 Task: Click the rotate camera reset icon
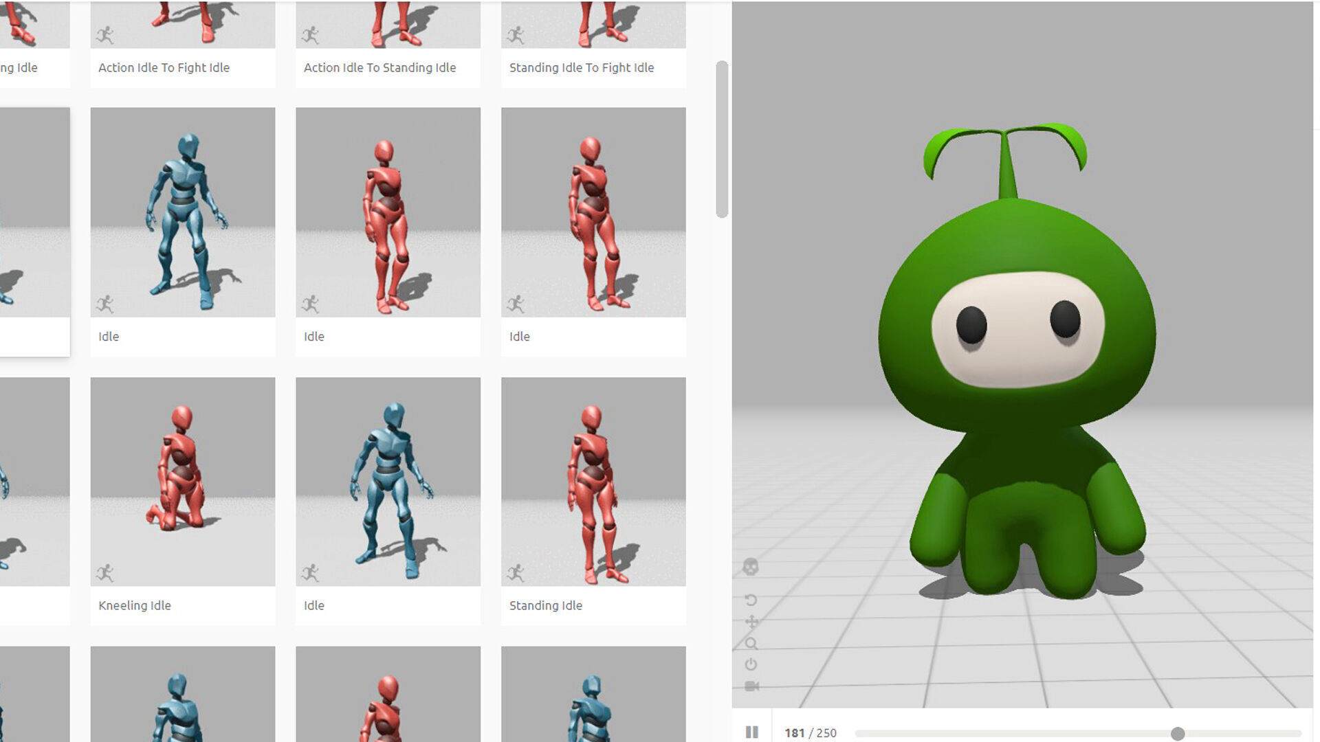point(751,600)
